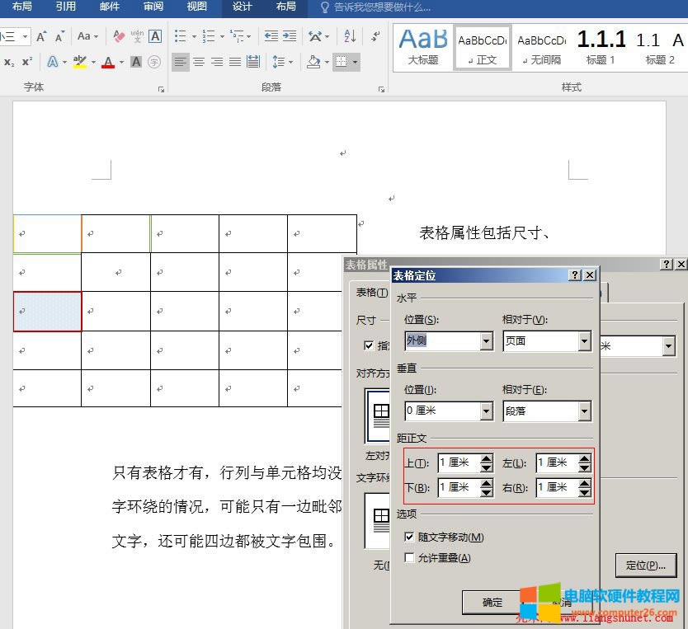Open the 设计 ribbon tab
The image size is (688, 629).
point(242,7)
